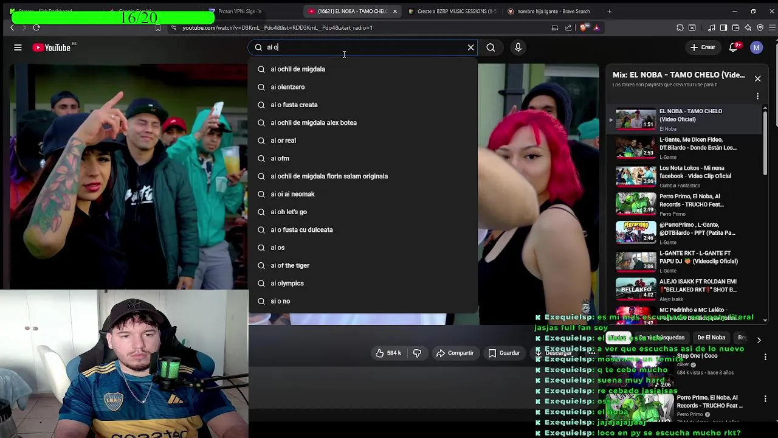Run the search with the magnifier button

pos(491,47)
